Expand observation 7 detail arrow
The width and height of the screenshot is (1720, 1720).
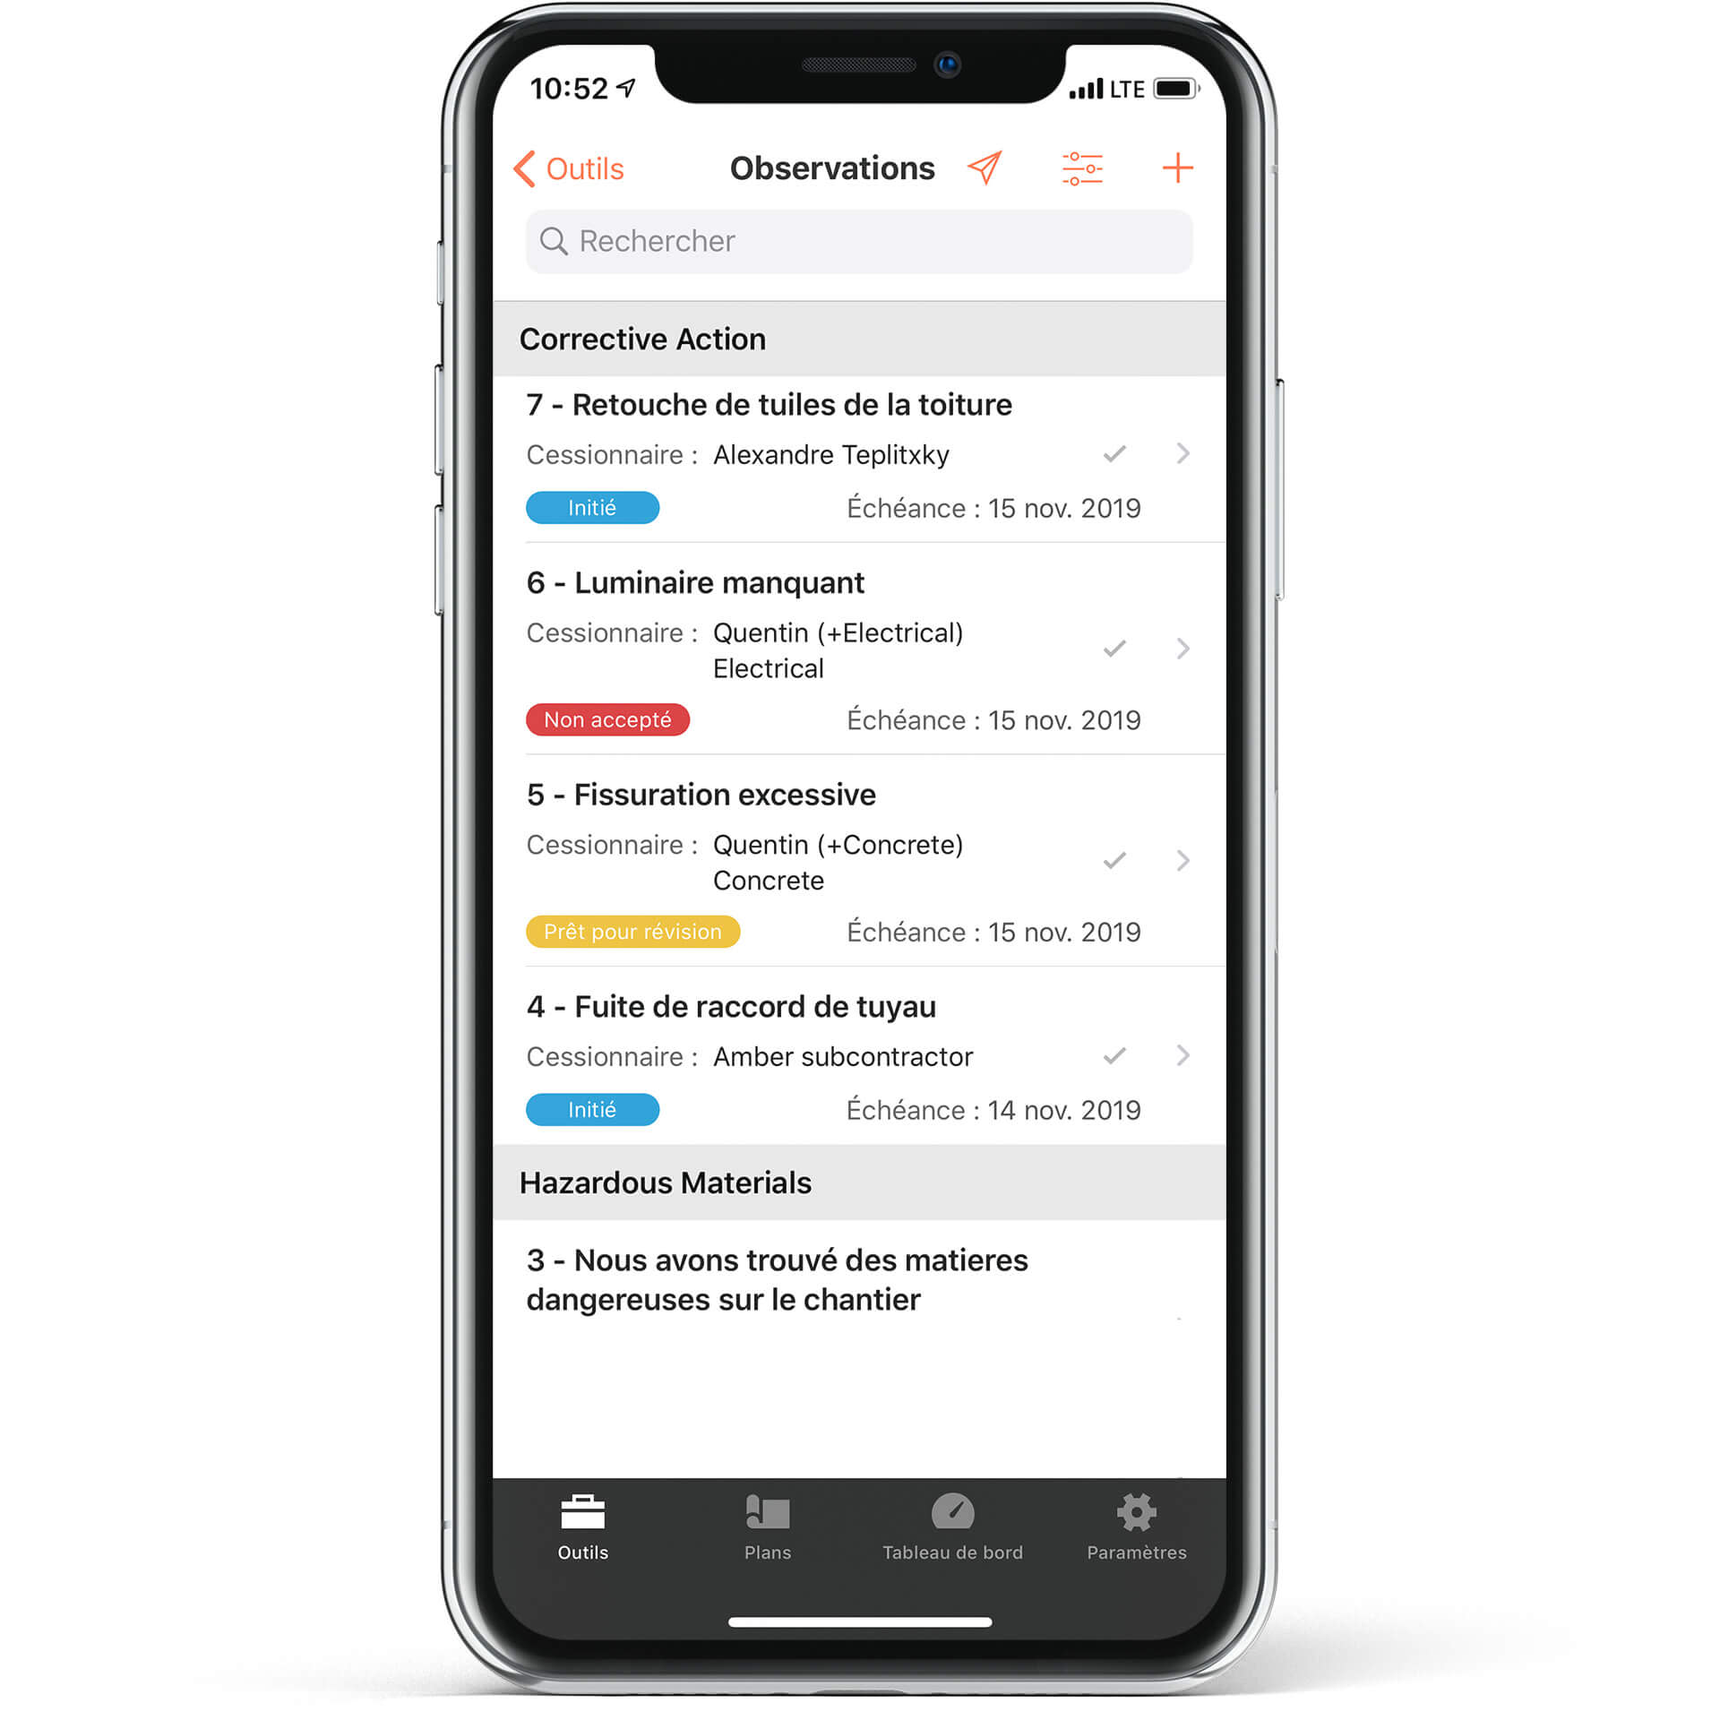[1186, 457]
